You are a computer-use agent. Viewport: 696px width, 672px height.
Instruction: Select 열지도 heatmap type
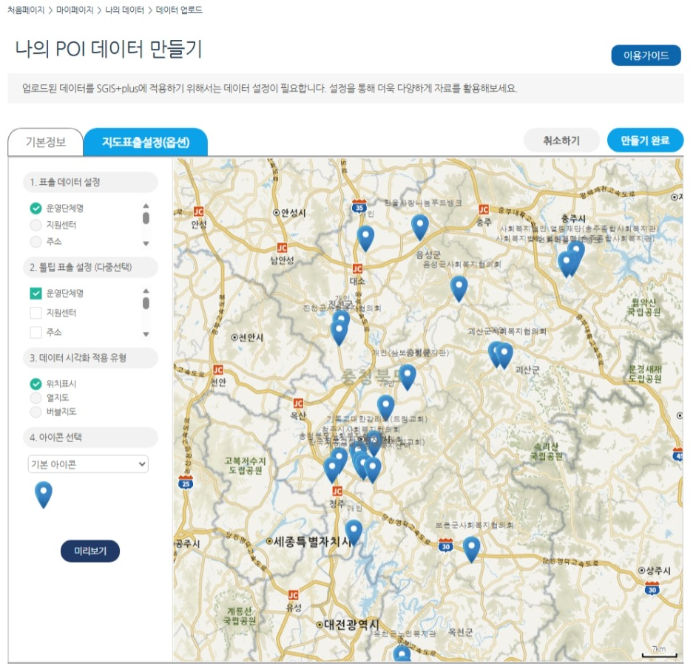coord(36,398)
